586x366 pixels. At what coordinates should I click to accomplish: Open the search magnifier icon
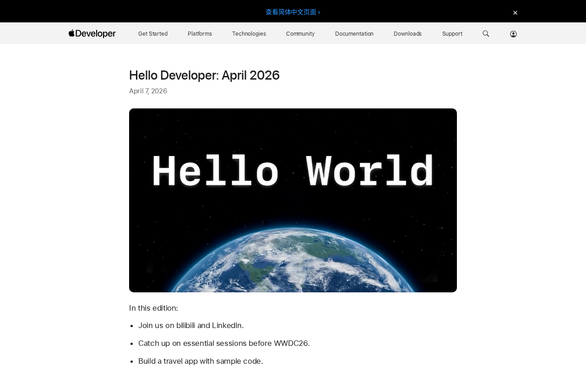tap(486, 33)
